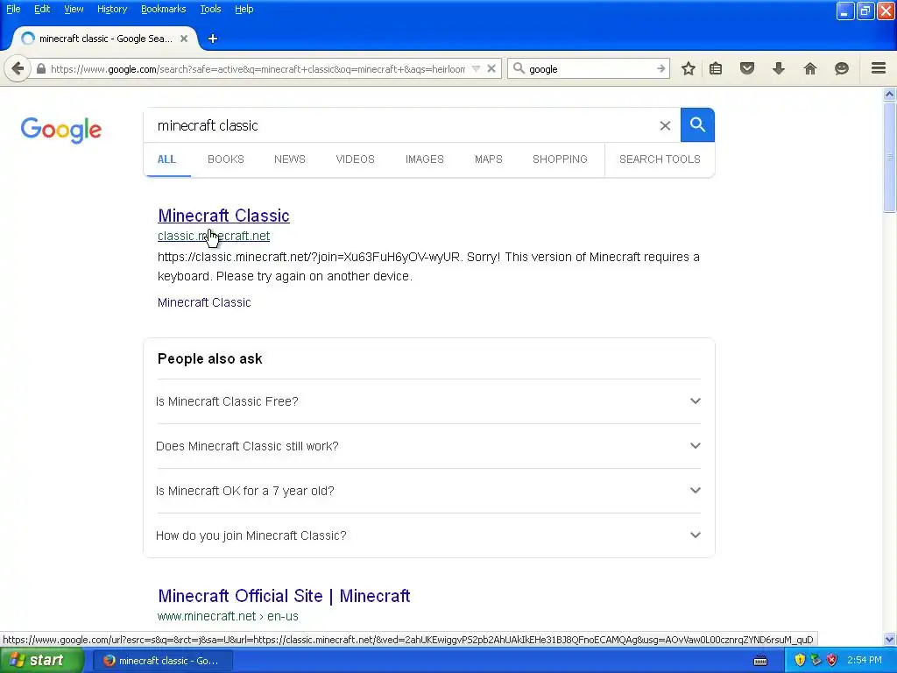Switch to the SHOPPING tab
Image resolution: width=897 pixels, height=673 pixels.
[560, 159]
